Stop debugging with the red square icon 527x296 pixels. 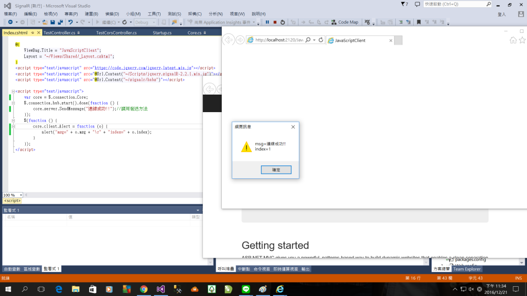pyautogui.click(x=275, y=22)
